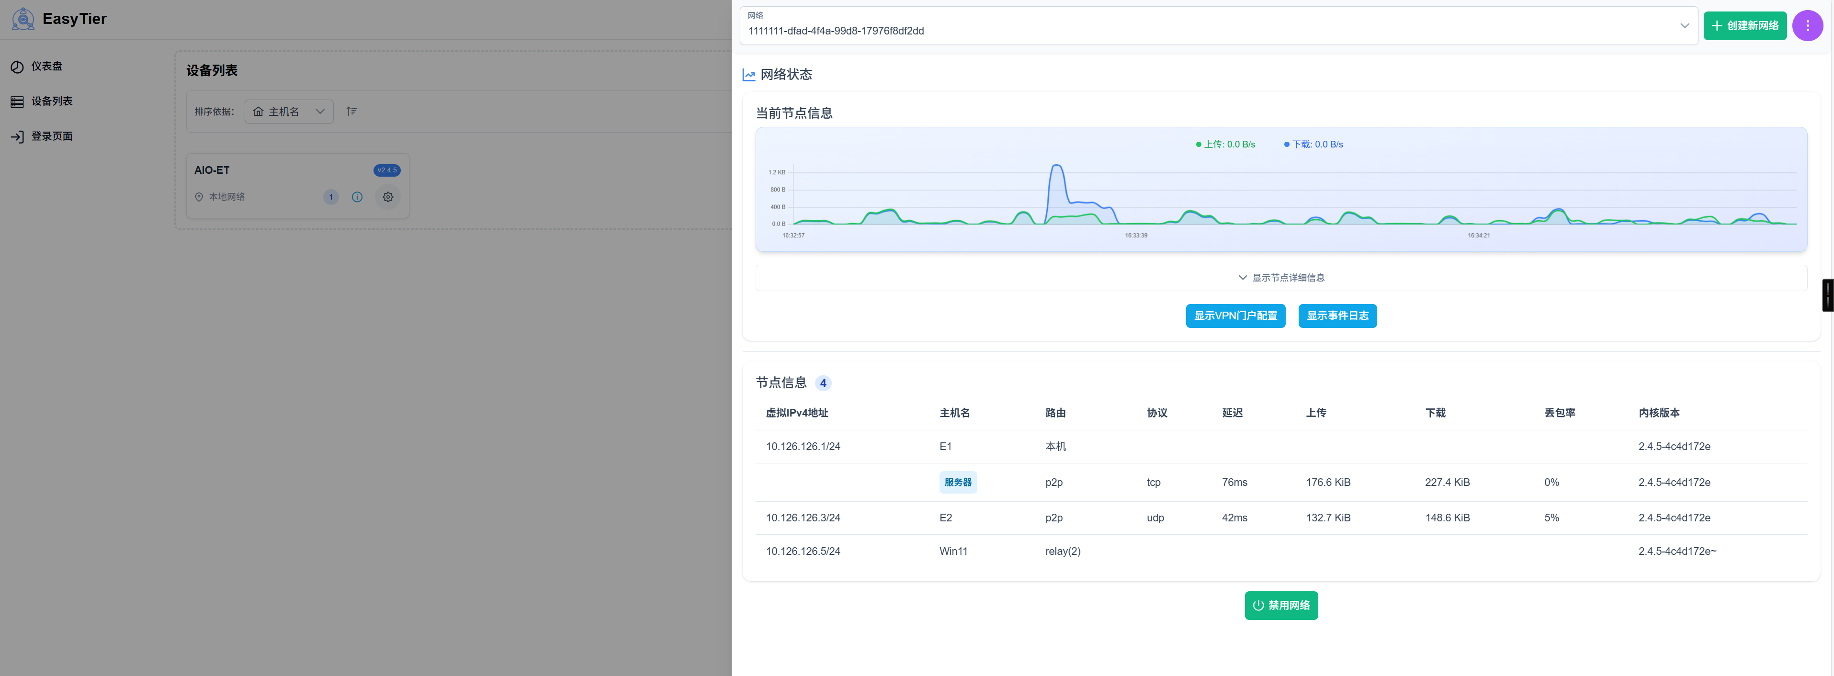1834x676 pixels.
Task: Open the 网络 selection dropdown
Action: pyautogui.click(x=1685, y=26)
